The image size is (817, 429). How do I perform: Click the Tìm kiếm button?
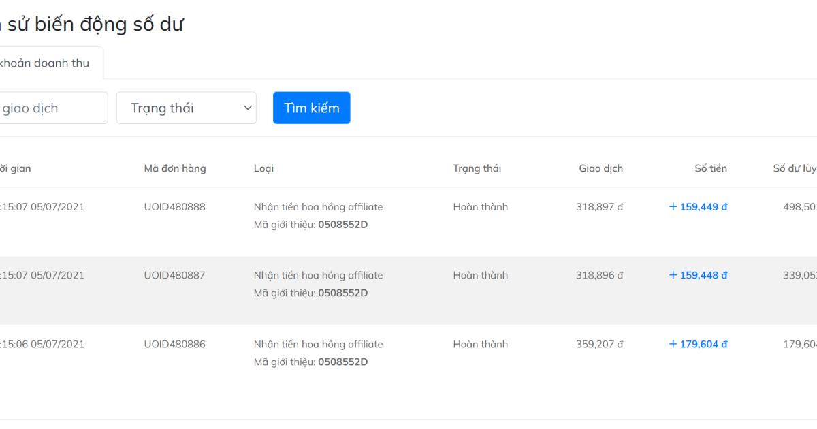[x=311, y=107]
